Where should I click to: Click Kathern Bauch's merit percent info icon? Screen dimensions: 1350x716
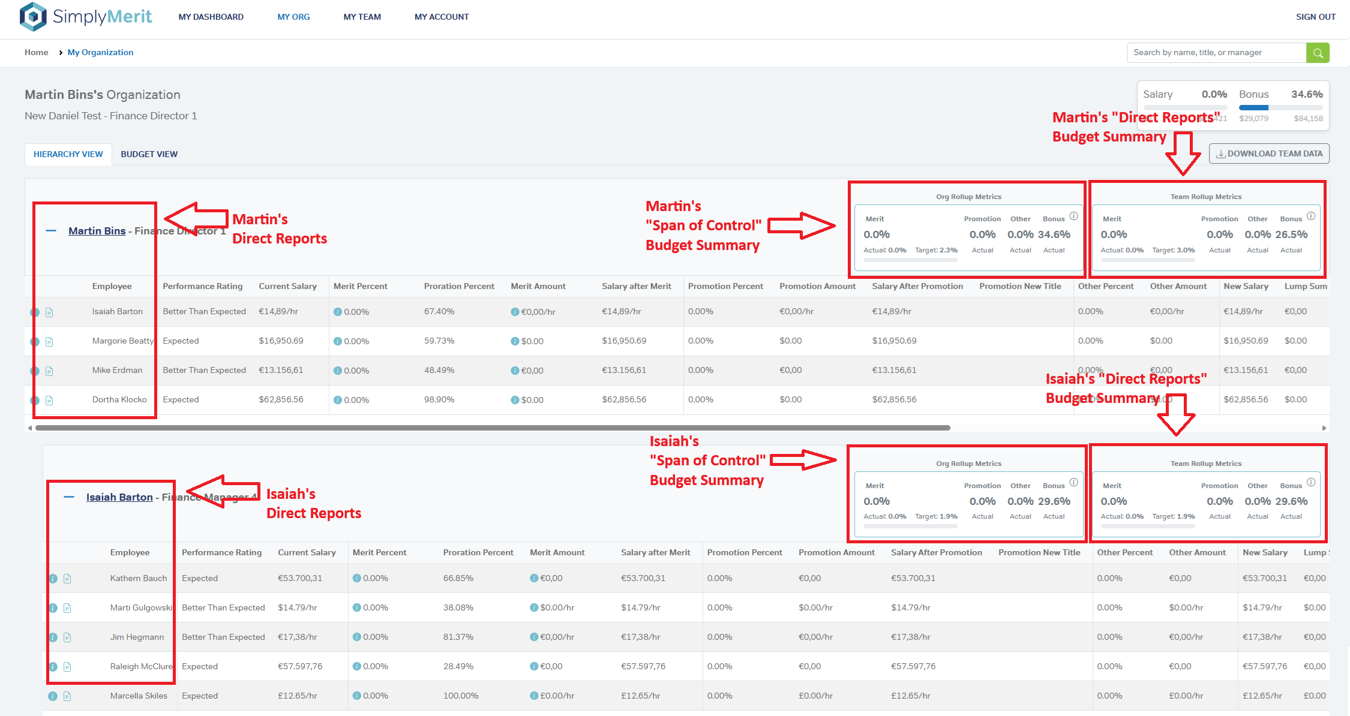tap(357, 579)
